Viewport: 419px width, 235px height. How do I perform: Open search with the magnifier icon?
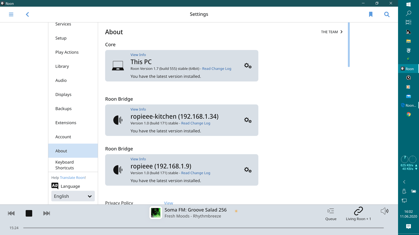[387, 14]
